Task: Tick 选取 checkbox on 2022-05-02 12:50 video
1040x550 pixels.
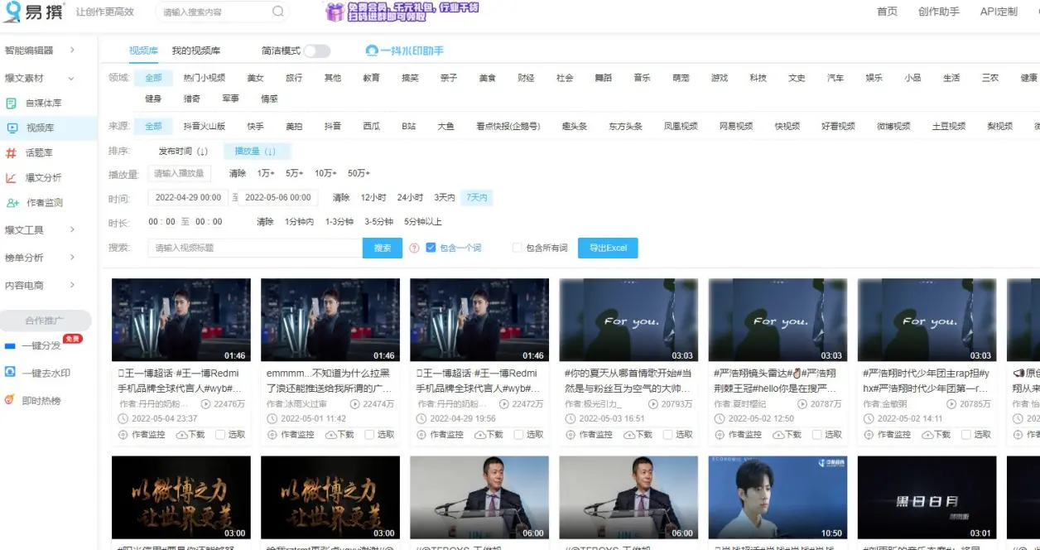Action: point(816,434)
